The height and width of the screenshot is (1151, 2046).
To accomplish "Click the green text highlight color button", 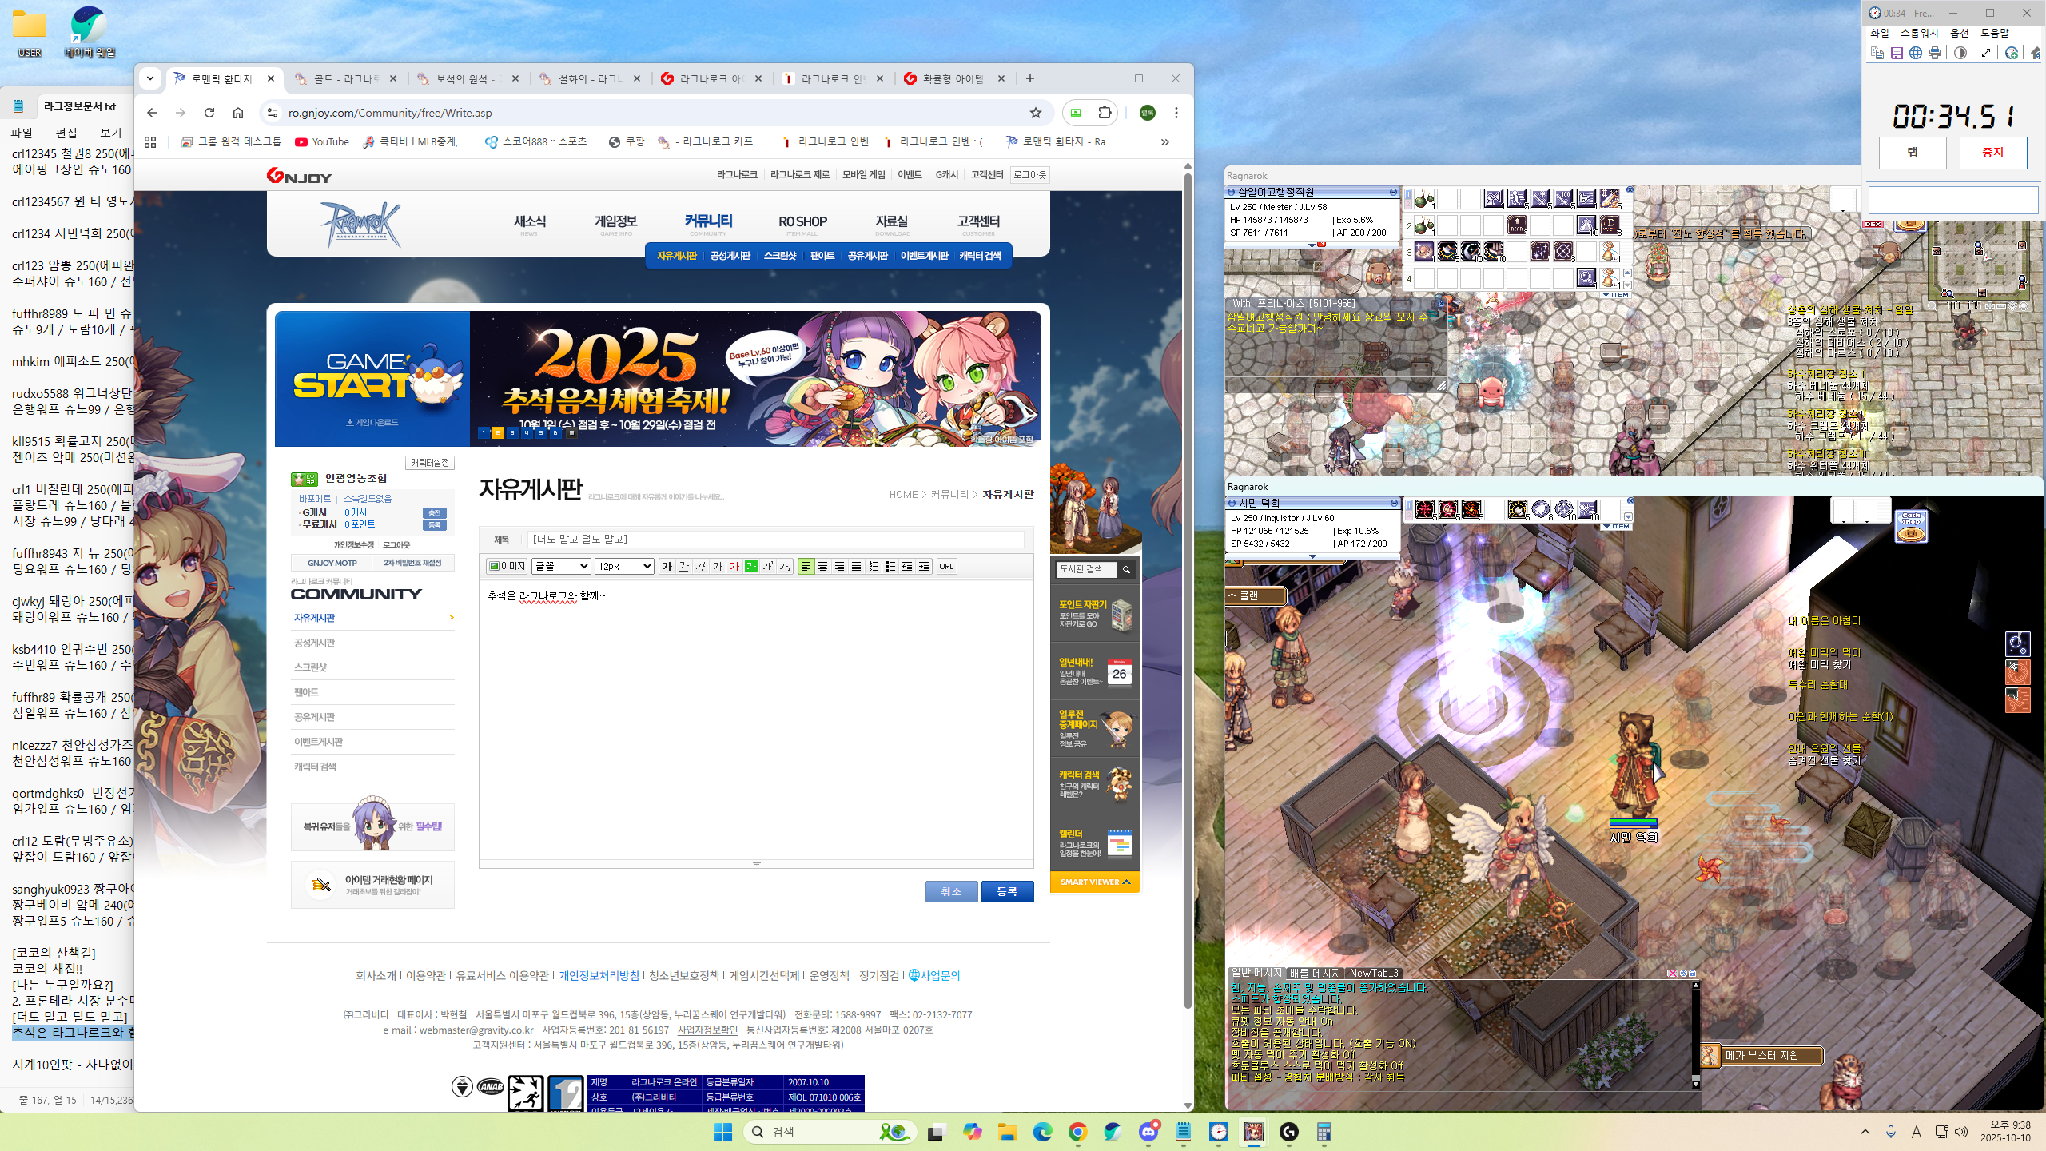I will coord(750,566).
